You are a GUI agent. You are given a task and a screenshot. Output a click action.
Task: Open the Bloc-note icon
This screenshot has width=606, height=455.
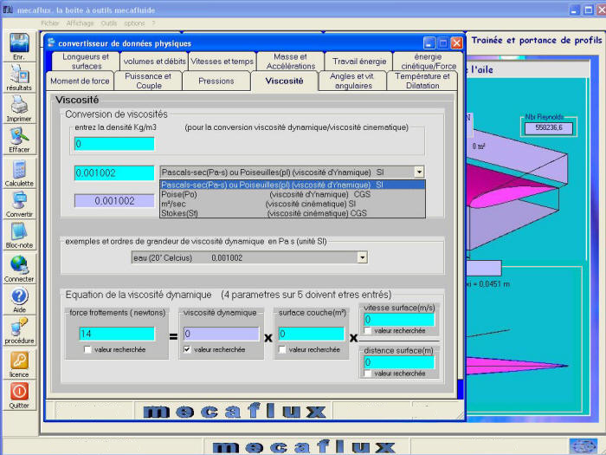point(19,231)
